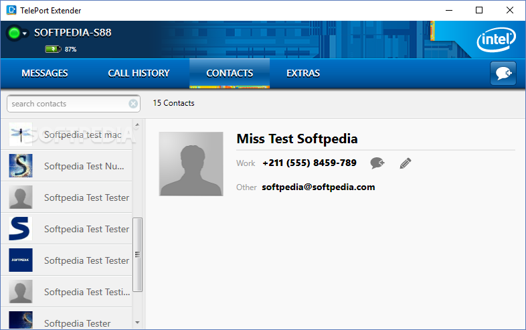The height and width of the screenshot is (330, 526).
Task: Clear the contact search box
Action: [x=133, y=104]
